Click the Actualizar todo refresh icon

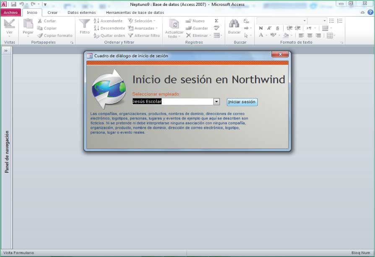[174, 23]
